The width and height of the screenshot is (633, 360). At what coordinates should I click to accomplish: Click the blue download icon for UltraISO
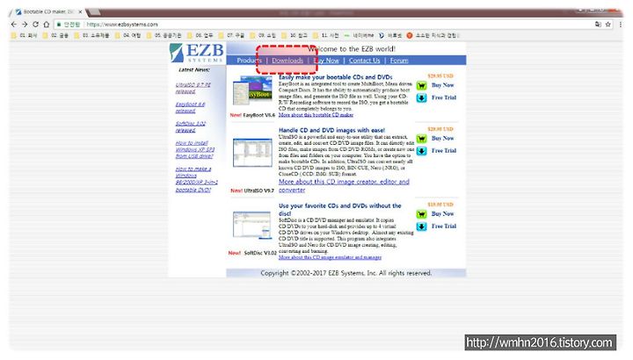pos(421,151)
